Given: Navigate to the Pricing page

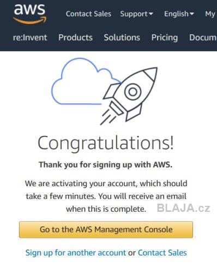Looking at the screenshot, I should [x=165, y=38].
